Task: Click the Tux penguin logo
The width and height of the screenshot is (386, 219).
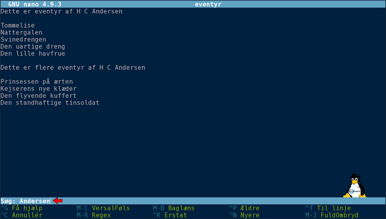Action: click(355, 186)
